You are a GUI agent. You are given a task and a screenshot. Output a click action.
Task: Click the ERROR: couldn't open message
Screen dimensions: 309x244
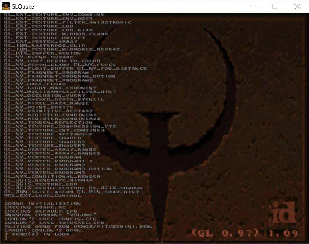pyautogui.click(x=44, y=231)
